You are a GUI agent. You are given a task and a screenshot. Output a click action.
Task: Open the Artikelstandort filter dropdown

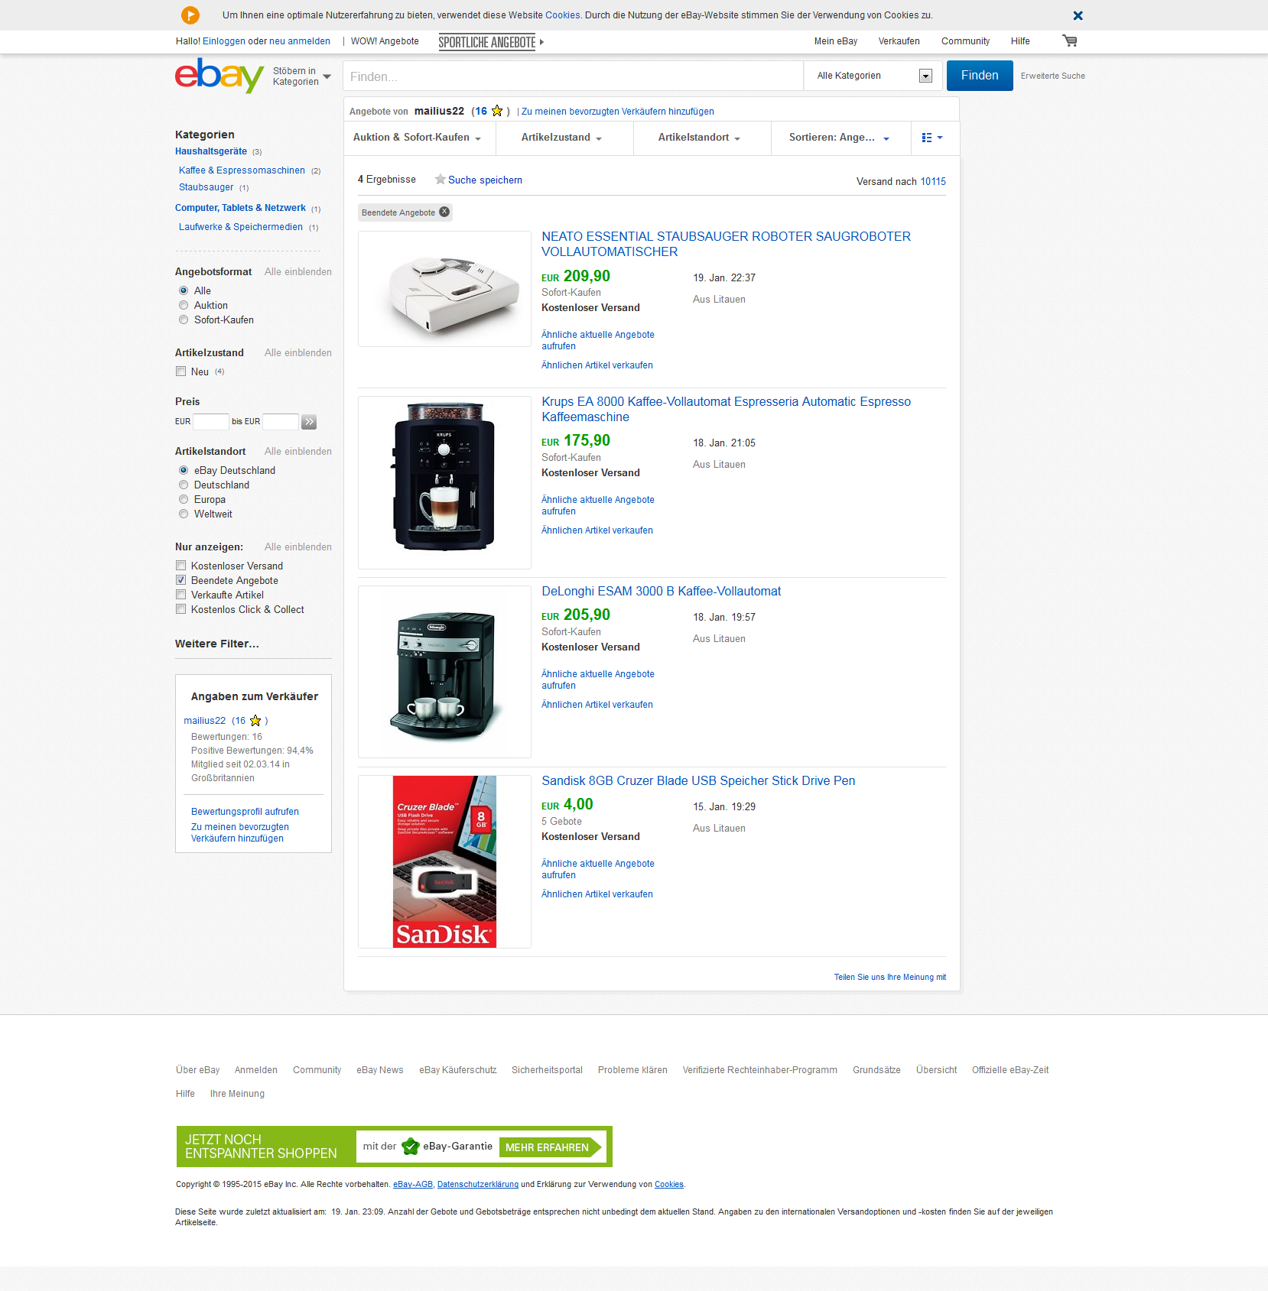tap(702, 138)
